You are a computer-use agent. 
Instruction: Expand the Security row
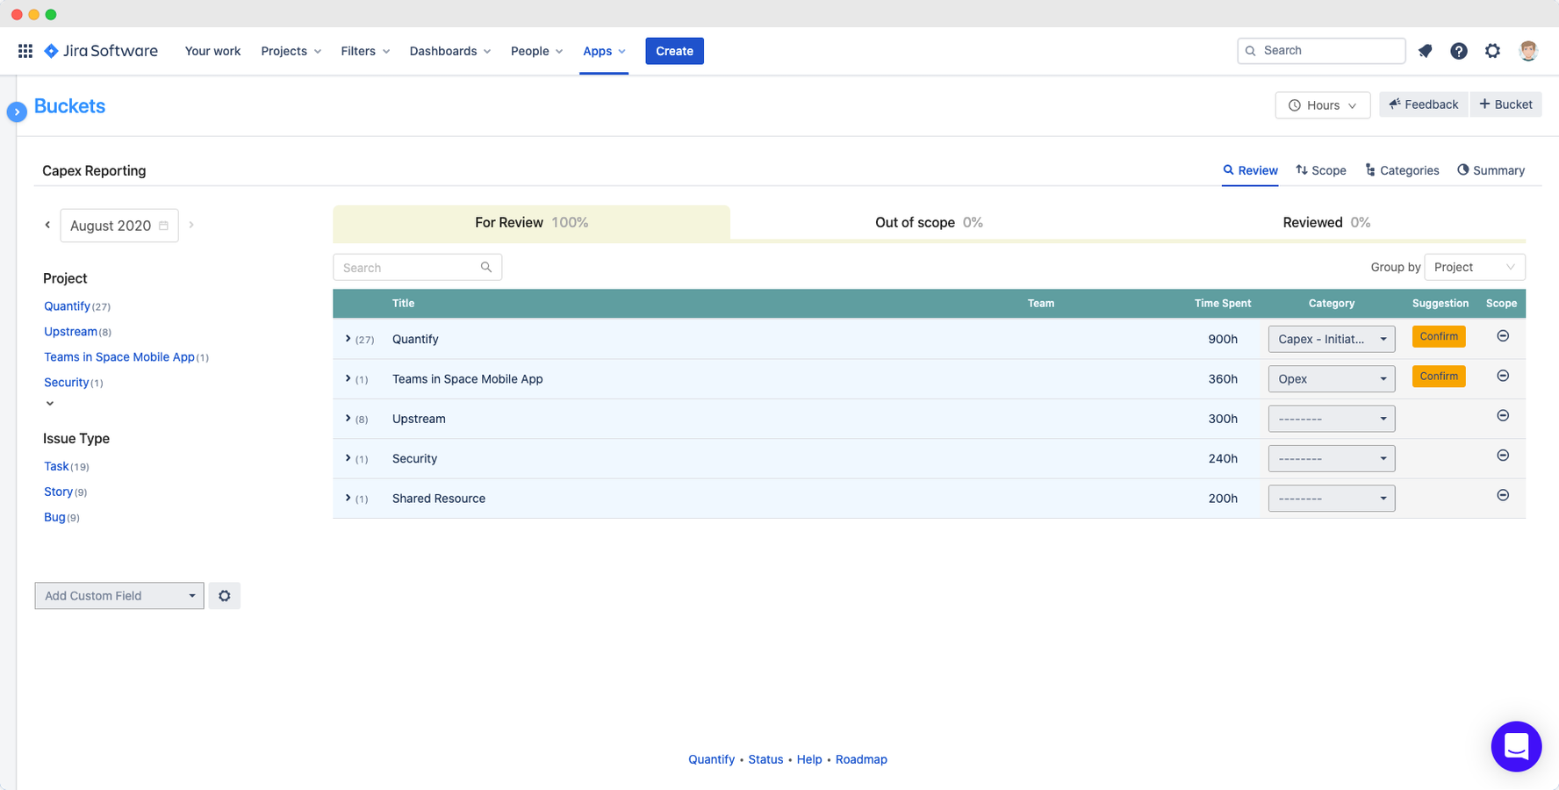pos(348,458)
